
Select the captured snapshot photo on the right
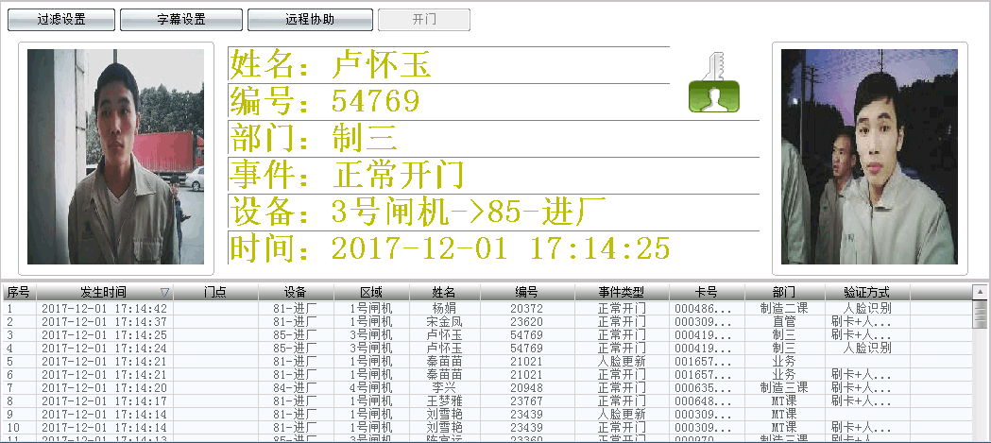[869, 157]
